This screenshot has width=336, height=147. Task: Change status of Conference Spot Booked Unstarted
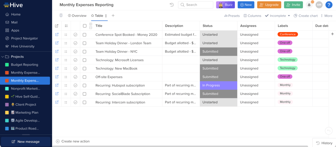[218, 35]
